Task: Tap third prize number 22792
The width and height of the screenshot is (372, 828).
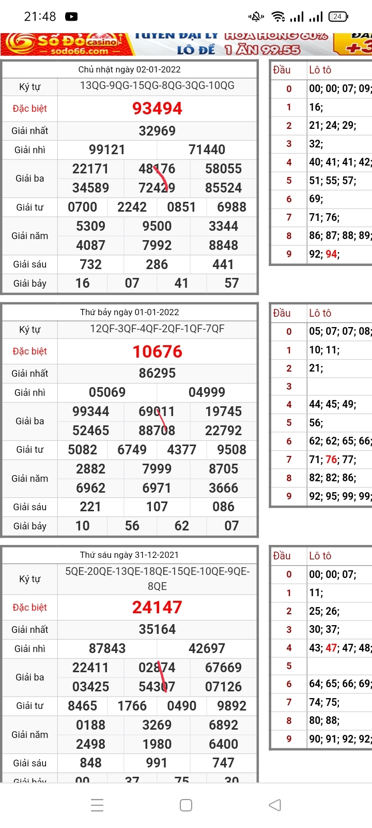Action: click(223, 431)
